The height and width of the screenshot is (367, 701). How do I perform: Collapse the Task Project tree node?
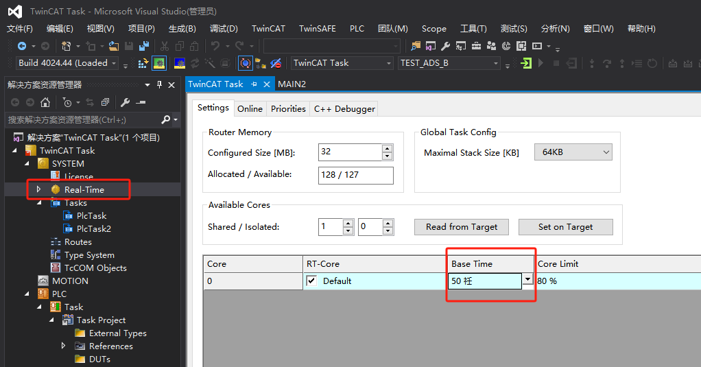51,320
